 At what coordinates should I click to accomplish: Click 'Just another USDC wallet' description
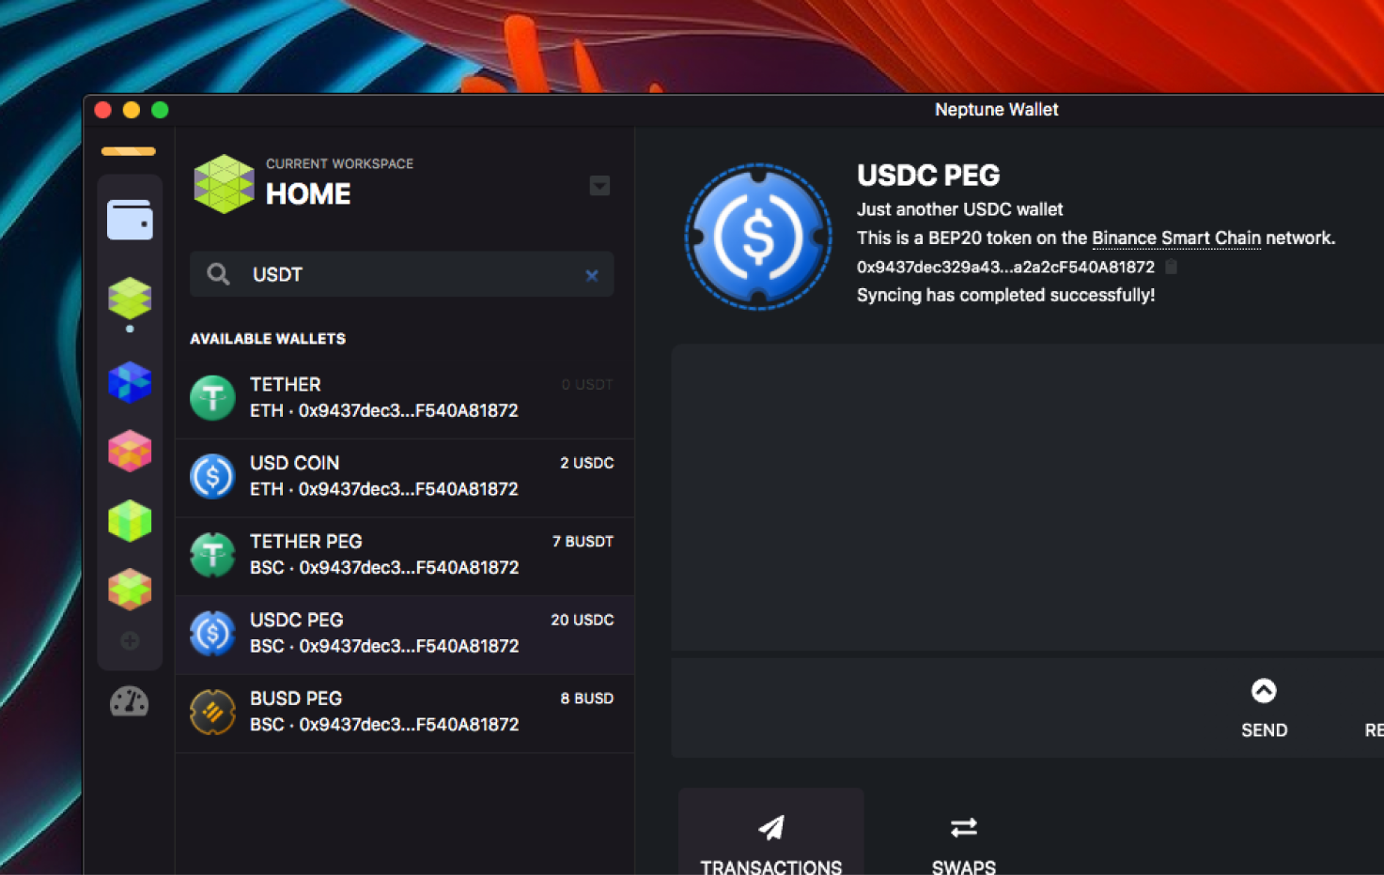coord(959,209)
